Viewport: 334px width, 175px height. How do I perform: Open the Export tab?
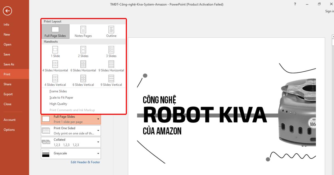(14, 94)
